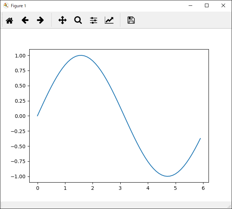Open the Configure subplots sliders icon

tap(94, 20)
